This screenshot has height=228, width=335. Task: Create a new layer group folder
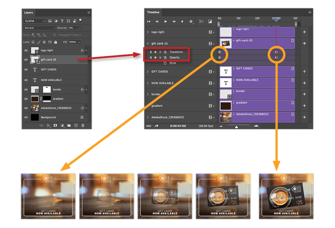point(69,126)
